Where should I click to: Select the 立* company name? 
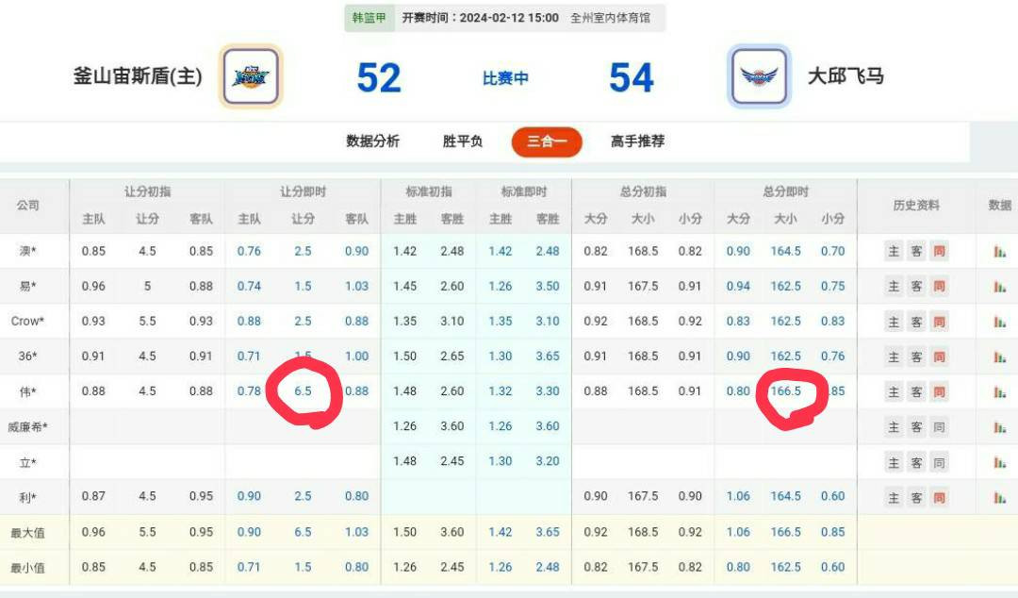coord(27,462)
